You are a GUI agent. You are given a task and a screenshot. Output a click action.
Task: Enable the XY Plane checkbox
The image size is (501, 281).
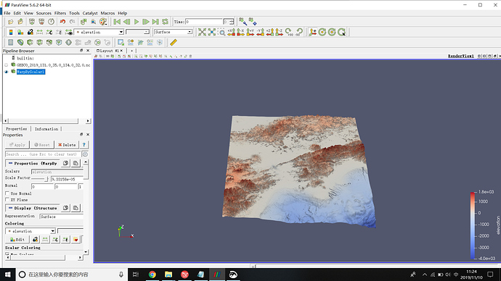click(7, 200)
